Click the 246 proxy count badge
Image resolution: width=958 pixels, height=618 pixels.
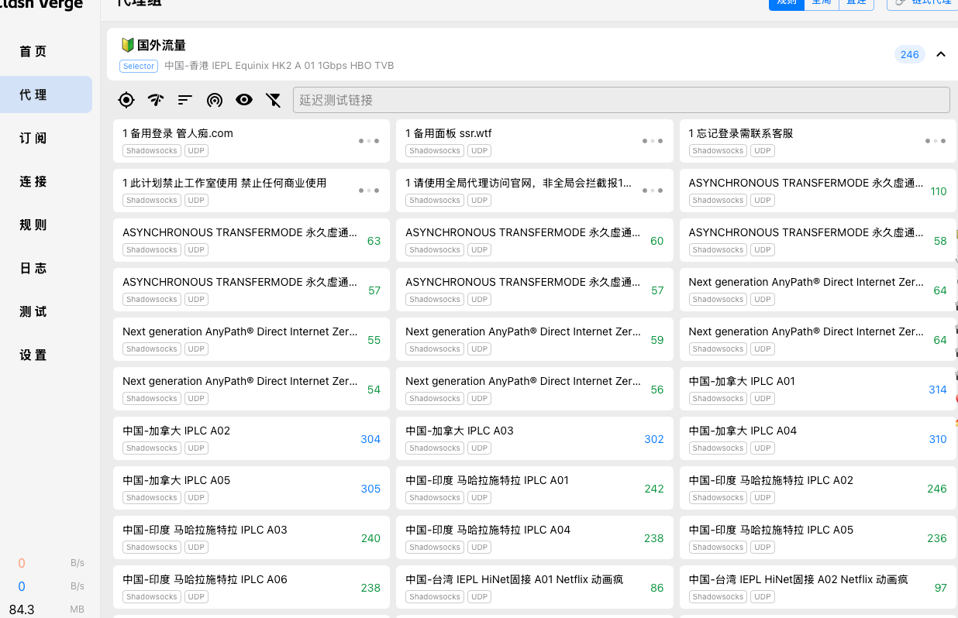coord(909,54)
